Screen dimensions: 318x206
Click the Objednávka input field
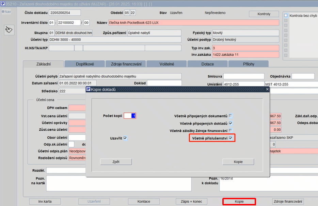coord(303,76)
